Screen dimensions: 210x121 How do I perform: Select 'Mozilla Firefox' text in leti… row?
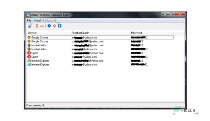click(39, 49)
